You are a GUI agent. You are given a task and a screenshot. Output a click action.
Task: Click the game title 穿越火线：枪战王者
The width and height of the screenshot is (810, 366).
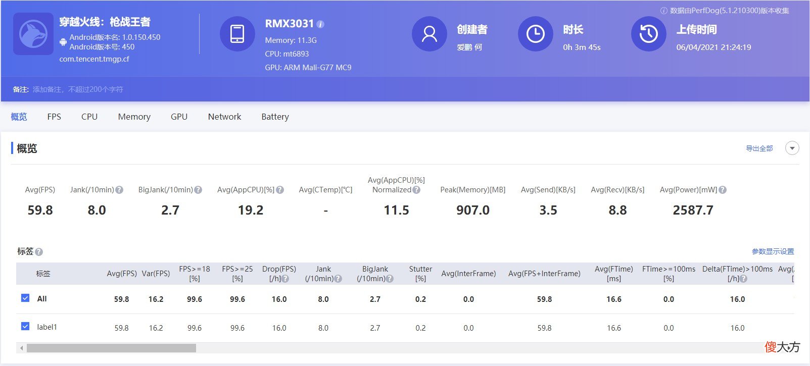(105, 22)
